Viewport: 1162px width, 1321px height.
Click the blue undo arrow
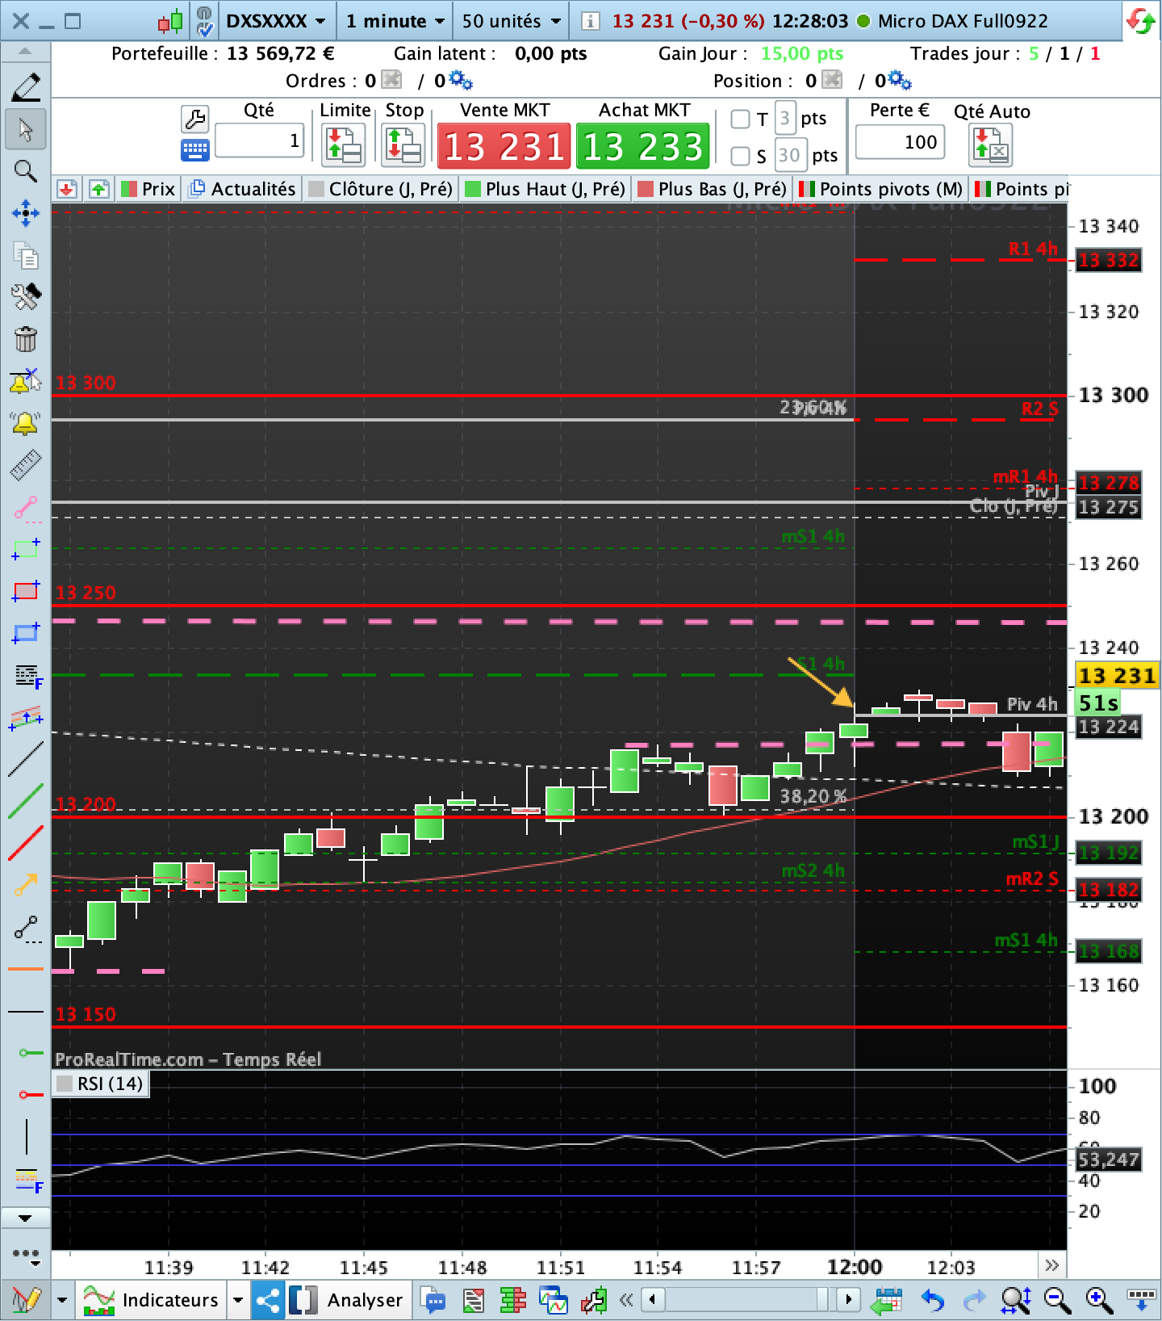[933, 1300]
